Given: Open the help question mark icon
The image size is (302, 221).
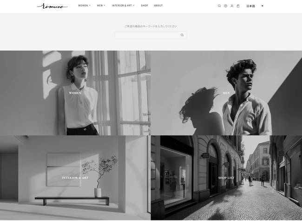Looking at the screenshot, I should pos(225,6).
